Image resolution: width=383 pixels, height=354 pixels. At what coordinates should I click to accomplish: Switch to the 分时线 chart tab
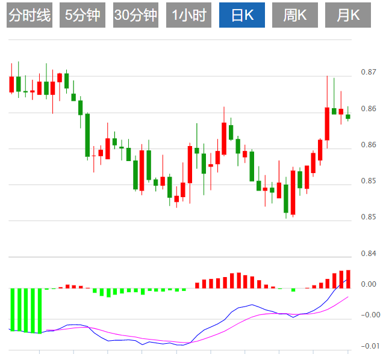[30, 15]
